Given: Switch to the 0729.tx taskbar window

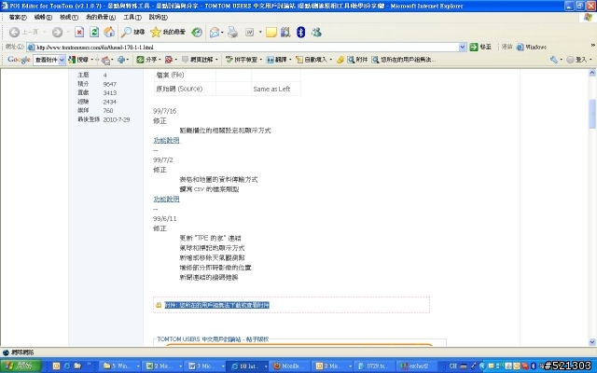Looking at the screenshot, I should [373, 366].
